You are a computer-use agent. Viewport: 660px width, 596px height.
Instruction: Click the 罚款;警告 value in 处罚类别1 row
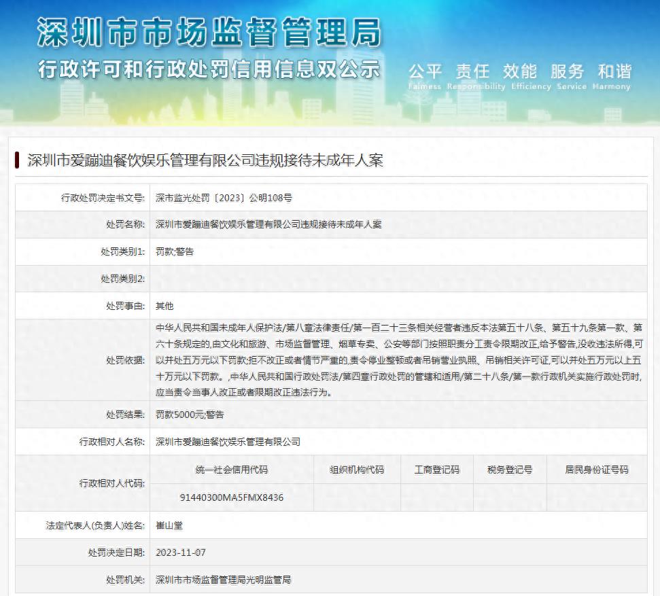(175, 251)
